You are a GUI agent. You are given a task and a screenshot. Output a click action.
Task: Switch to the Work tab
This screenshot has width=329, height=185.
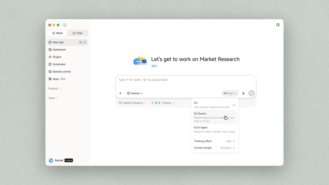57,33
